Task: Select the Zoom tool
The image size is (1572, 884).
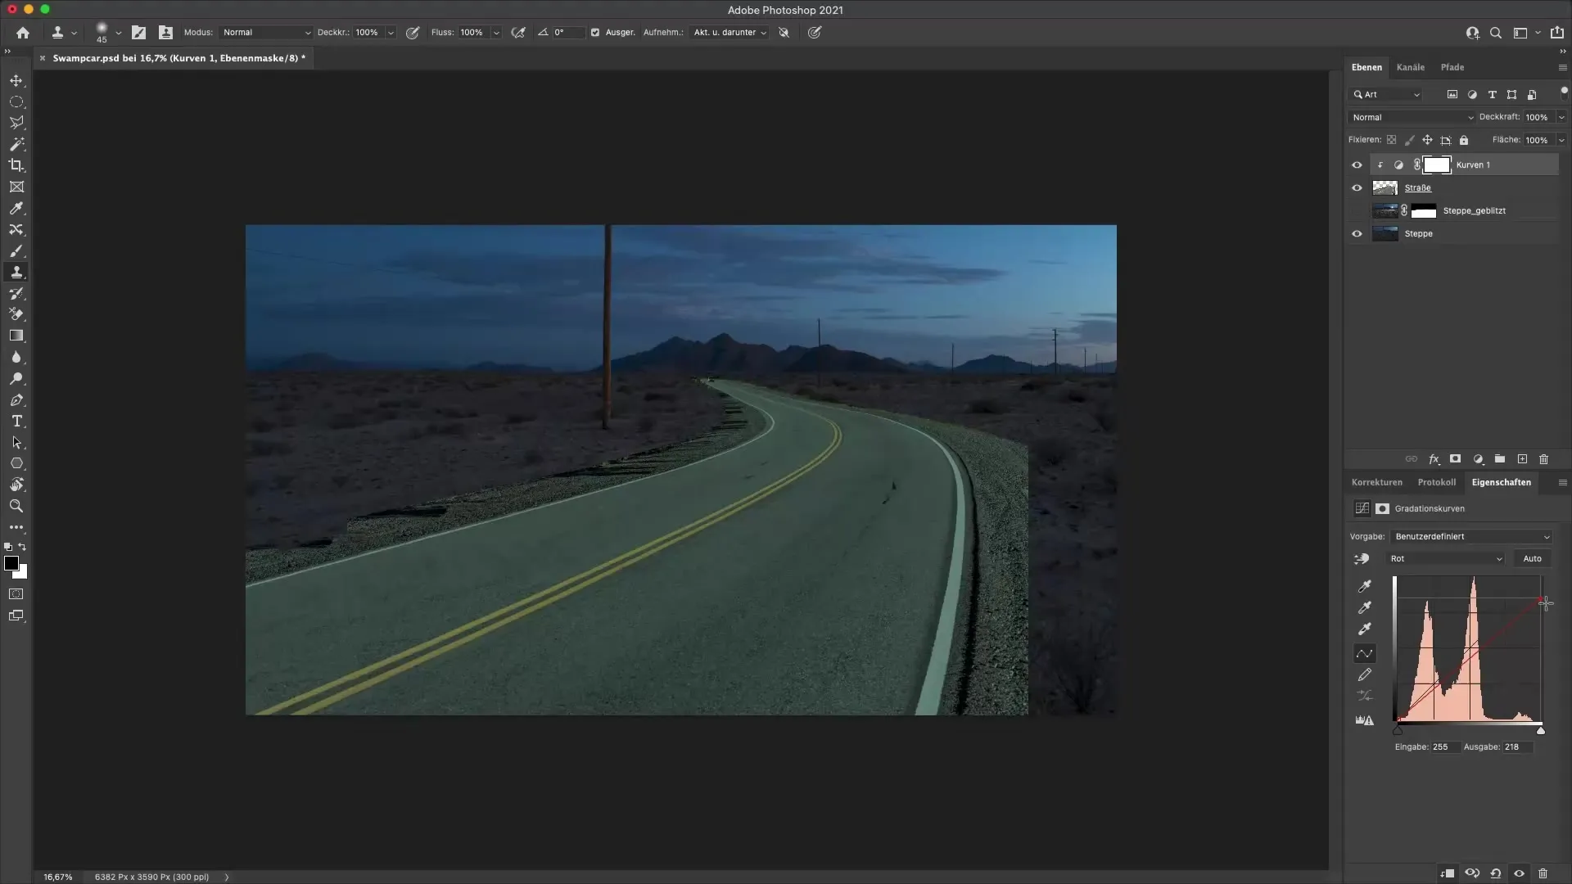Action: (x=16, y=506)
